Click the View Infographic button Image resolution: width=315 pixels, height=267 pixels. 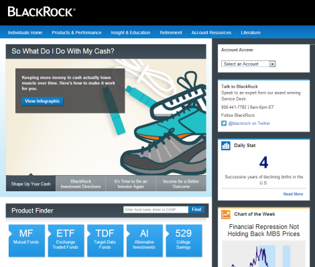[42, 101]
